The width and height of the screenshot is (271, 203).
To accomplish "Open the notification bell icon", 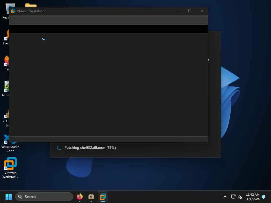I will coord(264,197).
